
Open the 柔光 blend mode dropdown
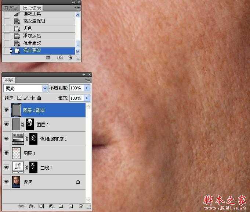45,88
